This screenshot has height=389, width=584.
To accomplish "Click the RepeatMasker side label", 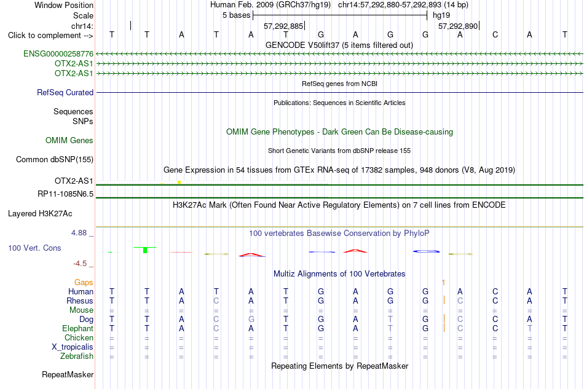I will click(68, 374).
